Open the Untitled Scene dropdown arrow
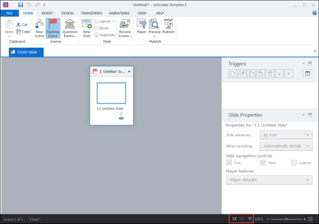The width and height of the screenshot is (319, 224). click(129, 72)
